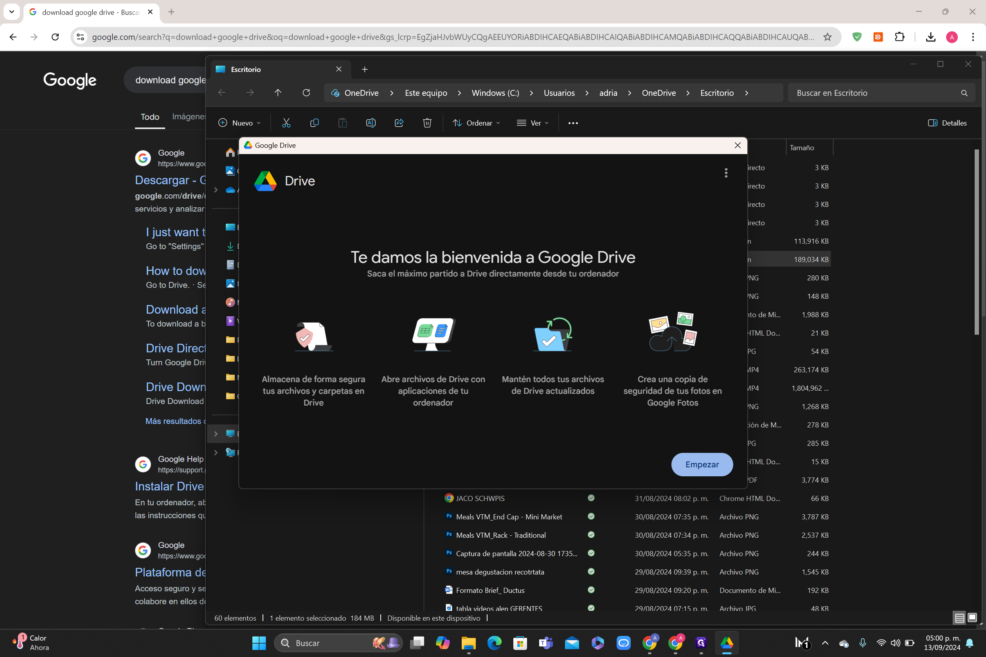Open Chrome extensions puzzle icon
This screenshot has height=657, width=986.
click(x=899, y=37)
